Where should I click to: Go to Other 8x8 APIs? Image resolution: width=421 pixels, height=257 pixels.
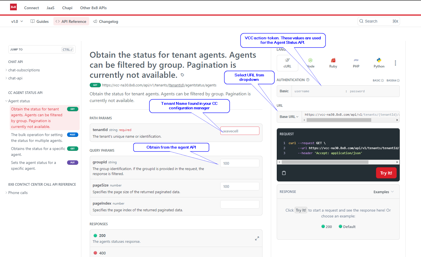pos(93,8)
